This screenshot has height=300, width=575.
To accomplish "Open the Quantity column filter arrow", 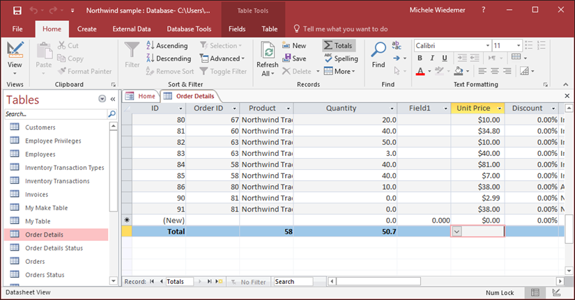I will [x=392, y=109].
